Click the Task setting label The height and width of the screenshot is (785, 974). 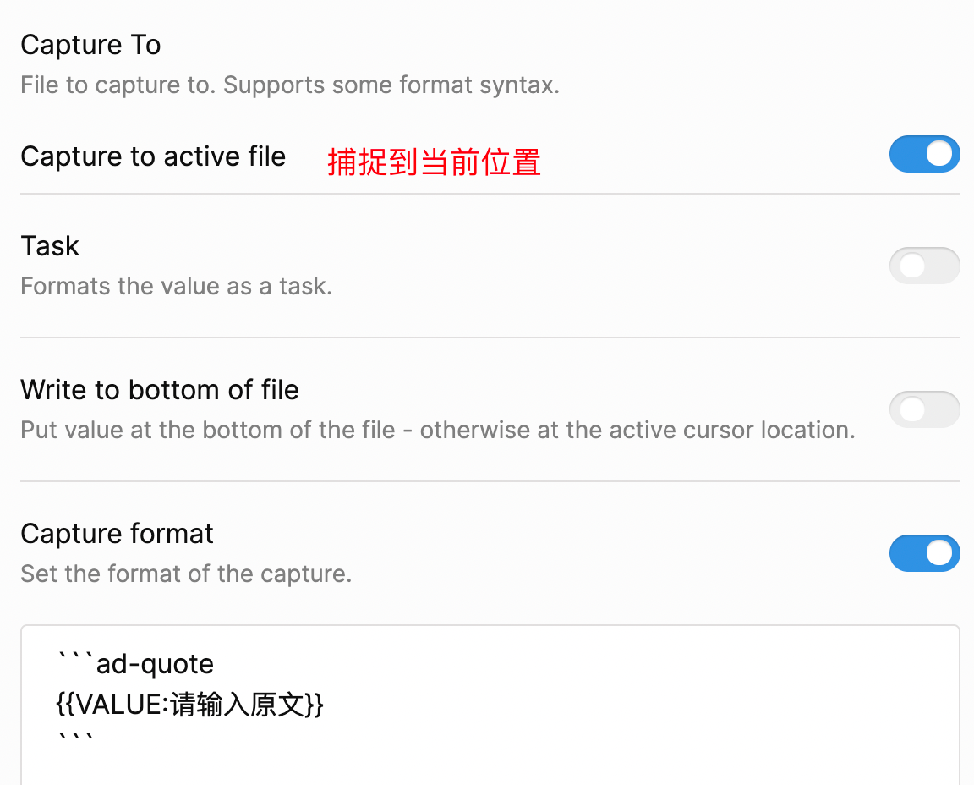tap(50, 246)
